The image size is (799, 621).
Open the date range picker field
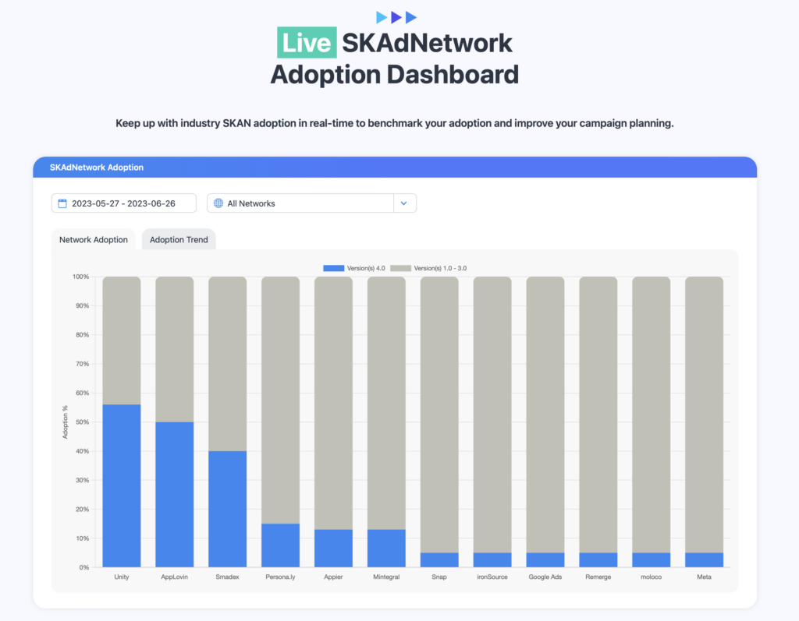click(x=124, y=203)
